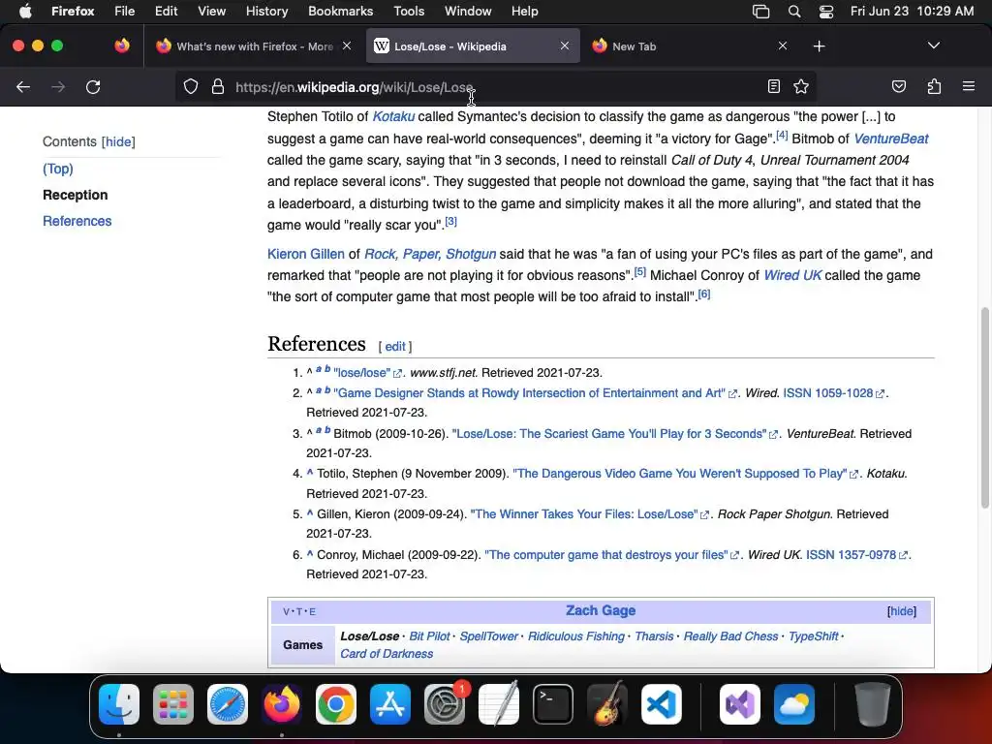The image size is (992, 744).
Task: Switch to What's new with Firefox tab
Action: (255, 46)
